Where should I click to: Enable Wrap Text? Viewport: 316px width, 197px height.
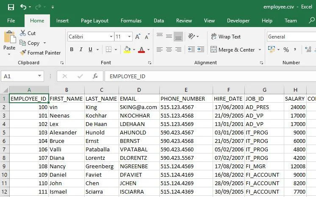226,37
